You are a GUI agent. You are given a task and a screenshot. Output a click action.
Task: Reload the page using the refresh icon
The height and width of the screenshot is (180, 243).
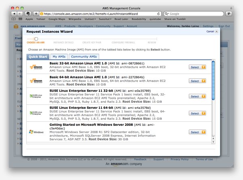click(x=158, y=13)
